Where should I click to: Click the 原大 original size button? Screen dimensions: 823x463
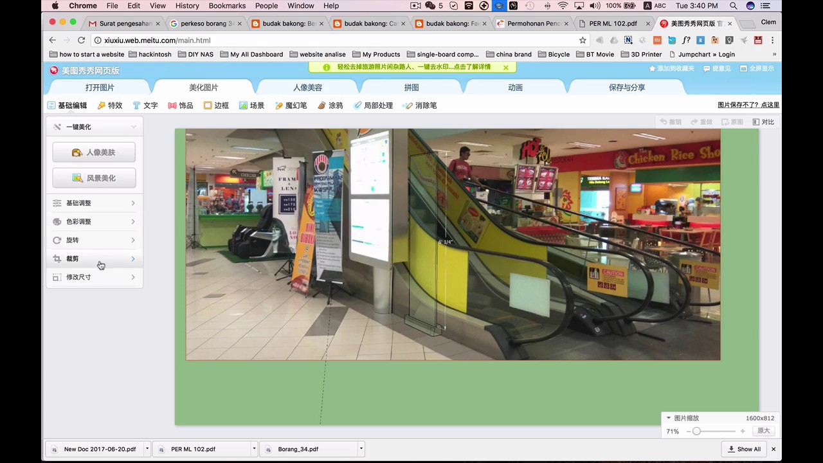tap(763, 431)
